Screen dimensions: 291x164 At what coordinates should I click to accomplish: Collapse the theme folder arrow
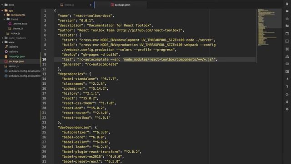[x=5, y=19]
